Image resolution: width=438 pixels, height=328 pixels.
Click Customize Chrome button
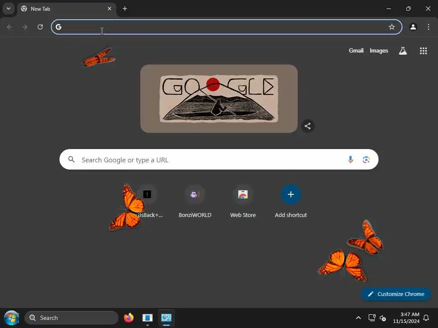396,294
